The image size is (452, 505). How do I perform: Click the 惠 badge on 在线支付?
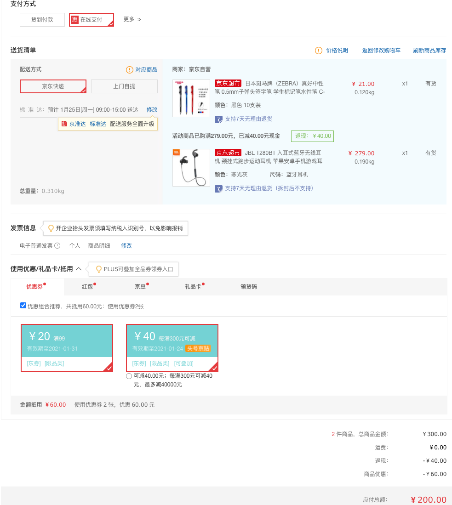75,20
